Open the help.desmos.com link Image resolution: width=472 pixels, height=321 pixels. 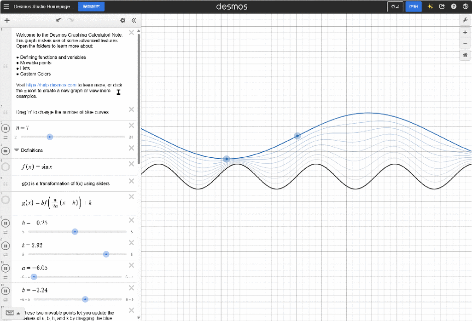click(x=51, y=85)
